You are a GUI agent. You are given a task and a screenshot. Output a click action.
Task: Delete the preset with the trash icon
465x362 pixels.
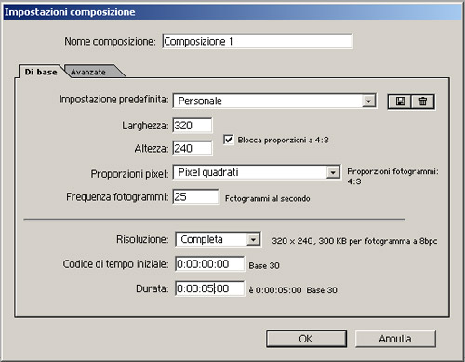click(423, 101)
